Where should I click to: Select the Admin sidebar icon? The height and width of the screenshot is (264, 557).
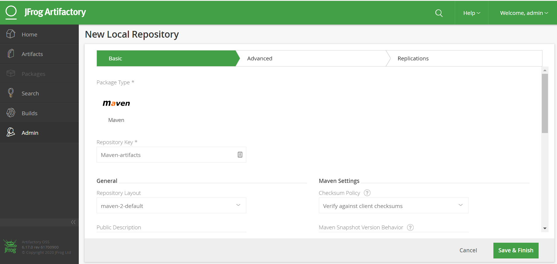[11, 132]
